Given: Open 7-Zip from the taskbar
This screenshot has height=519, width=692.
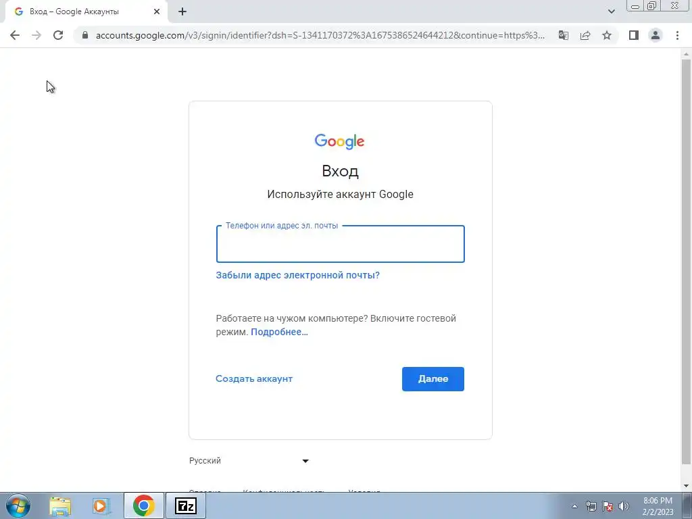Looking at the screenshot, I should [x=186, y=505].
